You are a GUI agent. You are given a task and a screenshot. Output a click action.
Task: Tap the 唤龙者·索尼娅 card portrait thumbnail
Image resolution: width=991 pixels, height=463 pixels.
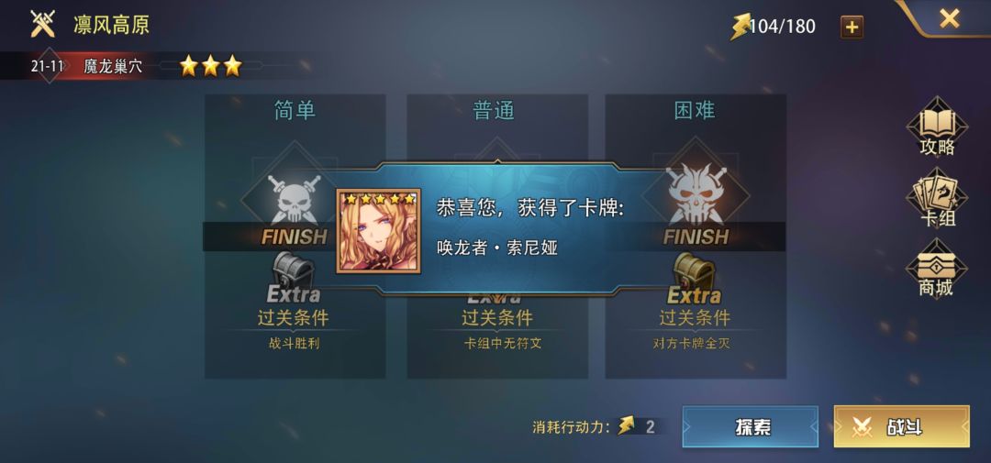pos(379,231)
